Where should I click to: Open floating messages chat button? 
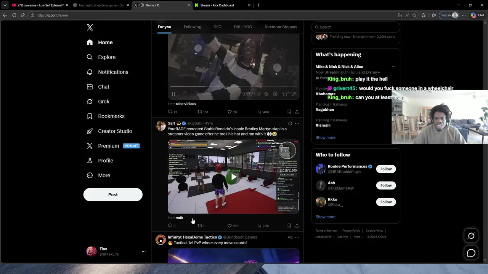(471, 253)
